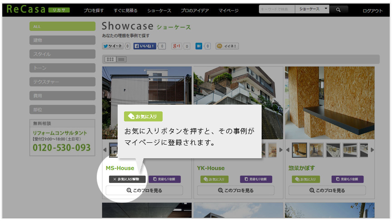
Task: Click the Google +1 button
Action: tap(177, 46)
